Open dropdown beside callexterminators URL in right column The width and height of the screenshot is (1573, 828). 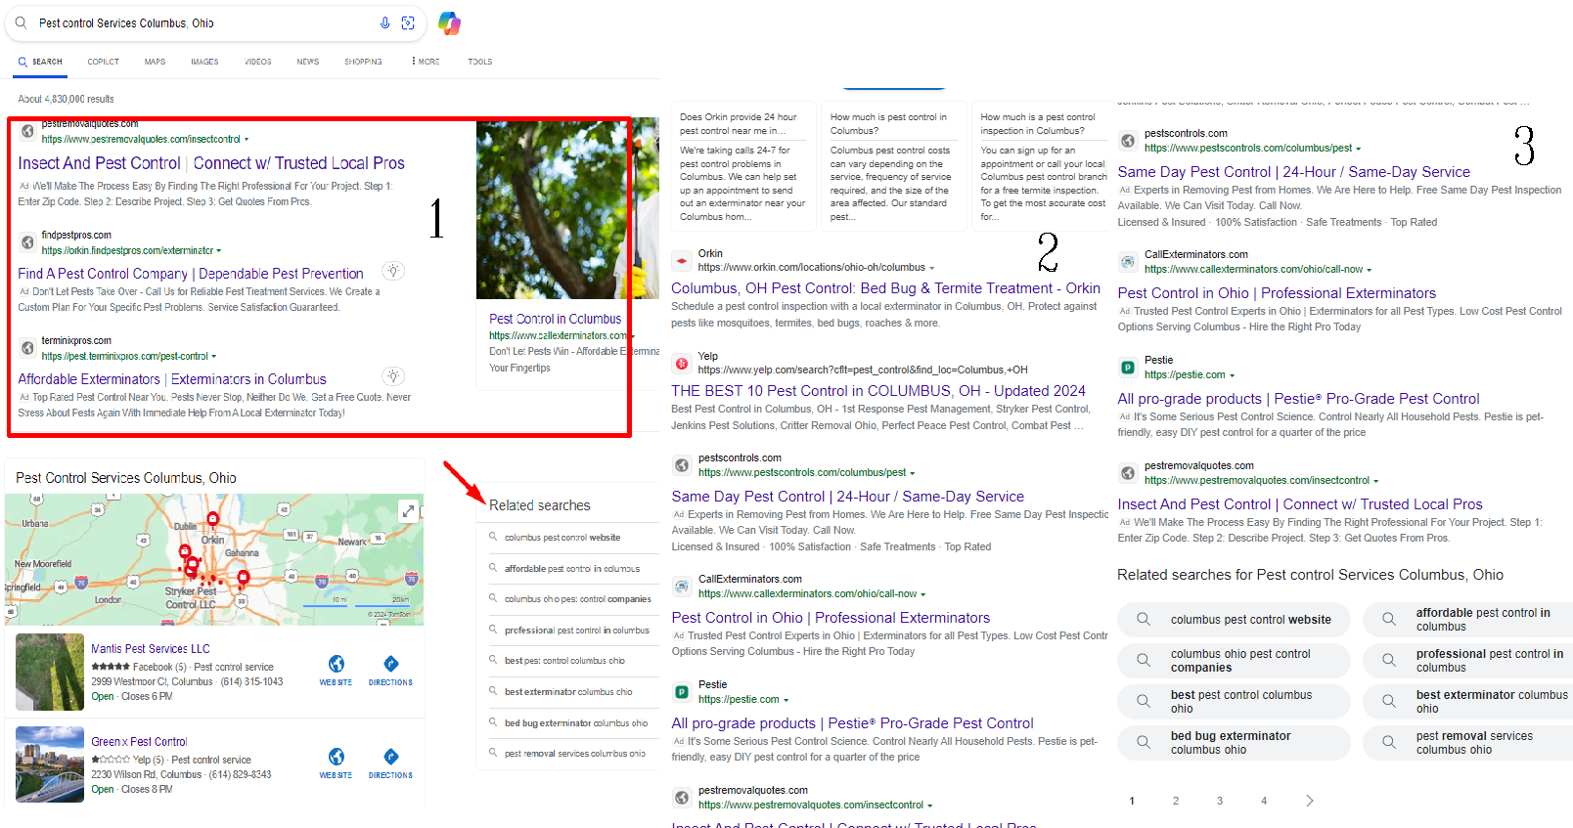click(1369, 270)
